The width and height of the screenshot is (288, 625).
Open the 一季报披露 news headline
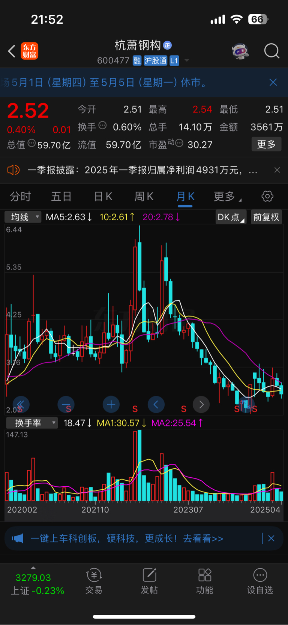142,170
